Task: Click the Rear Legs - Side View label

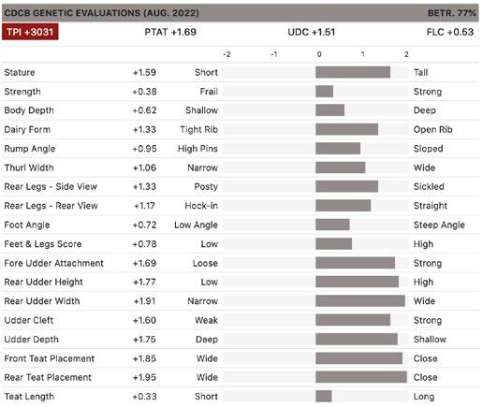Action: click(51, 186)
